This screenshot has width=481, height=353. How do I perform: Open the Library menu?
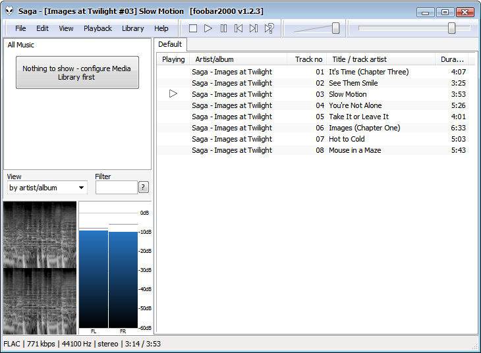tap(133, 28)
